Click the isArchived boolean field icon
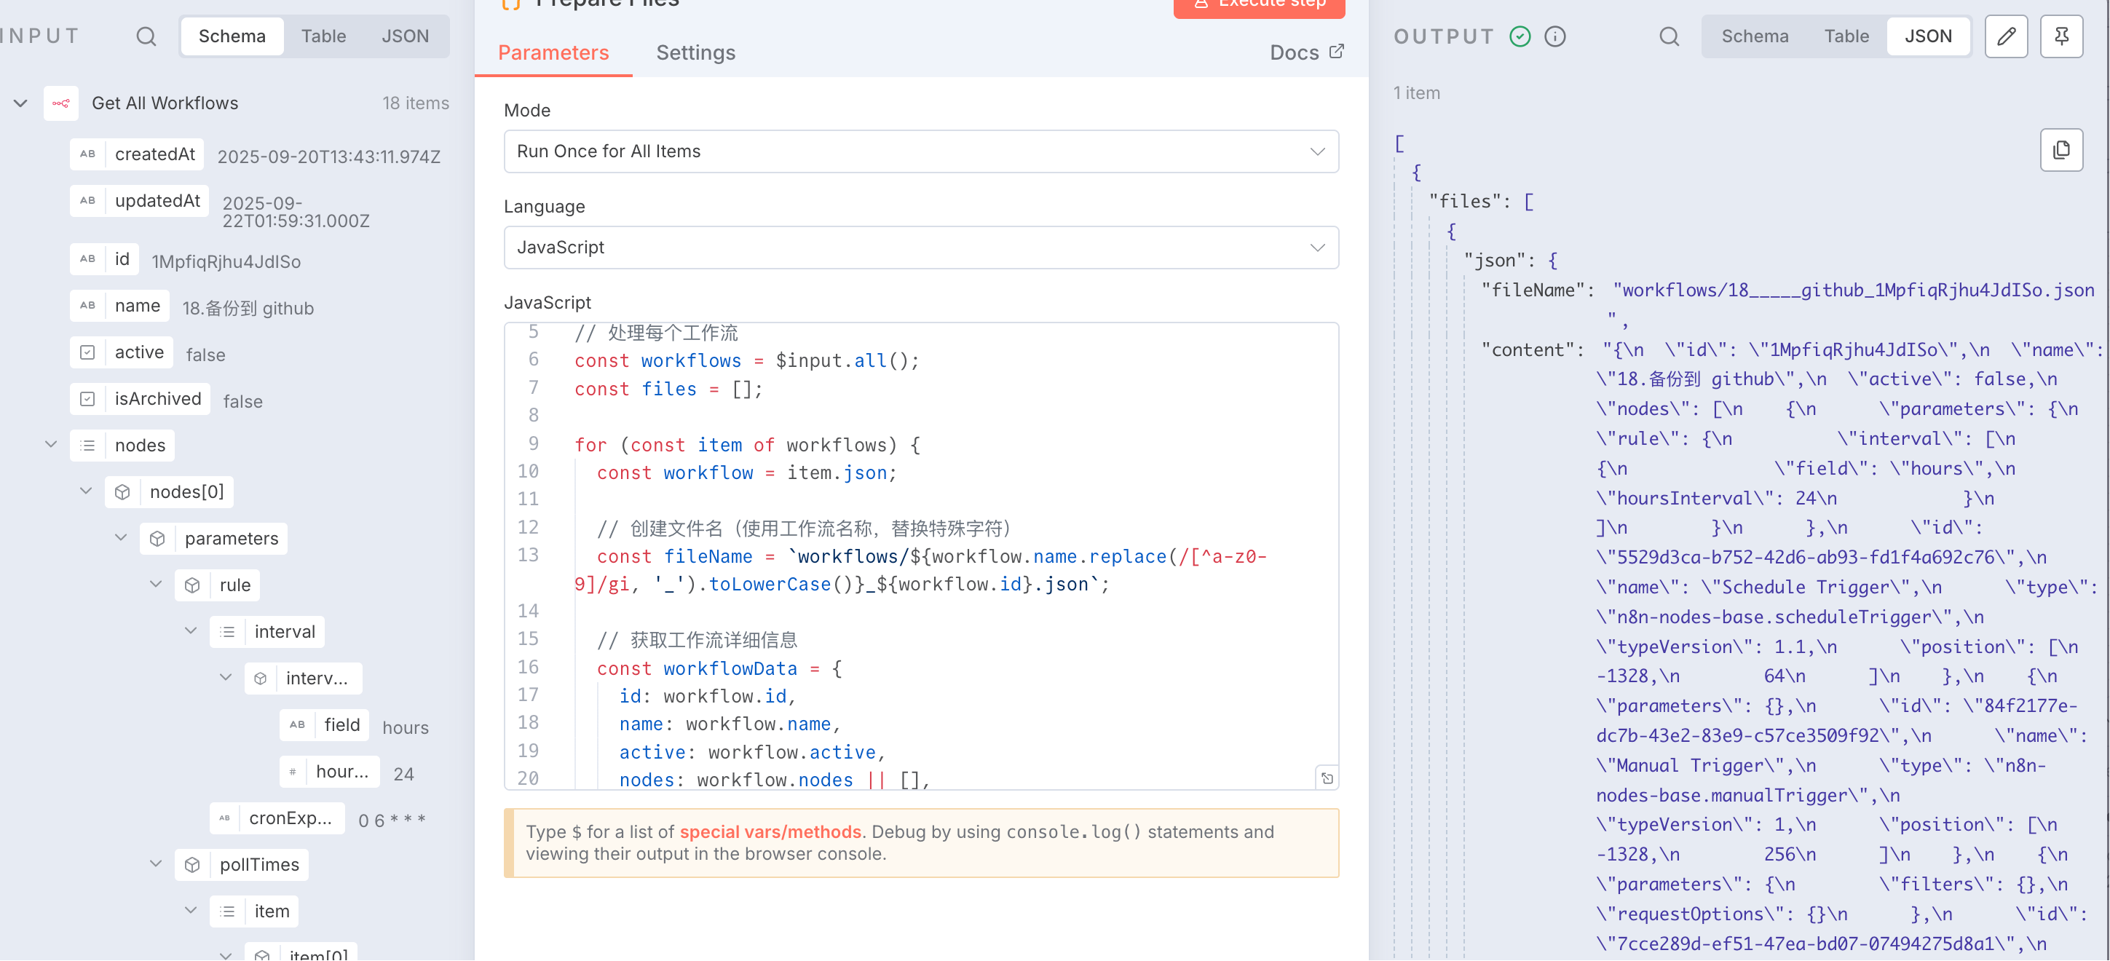The image size is (2110, 961). (87, 399)
